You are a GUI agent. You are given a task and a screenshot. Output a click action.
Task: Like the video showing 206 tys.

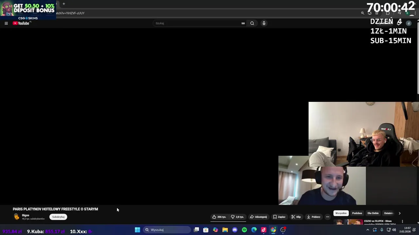click(x=219, y=217)
